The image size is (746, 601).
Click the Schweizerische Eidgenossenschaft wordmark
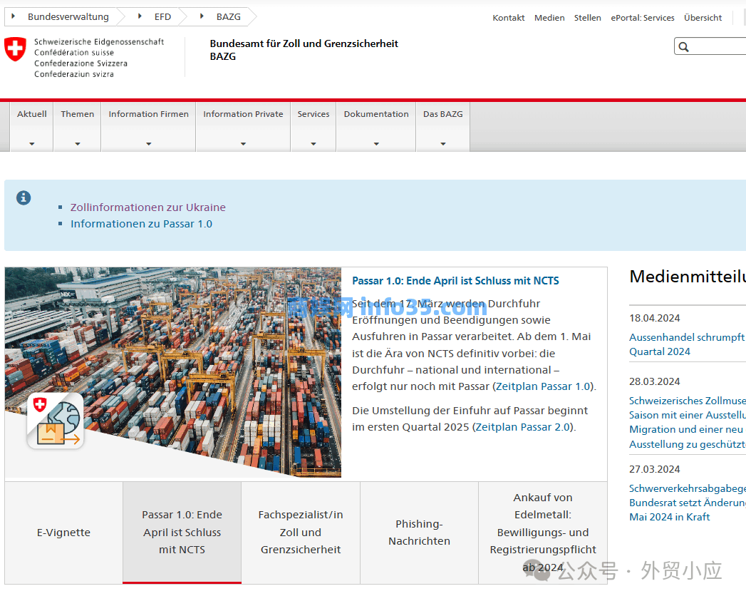[99, 58]
